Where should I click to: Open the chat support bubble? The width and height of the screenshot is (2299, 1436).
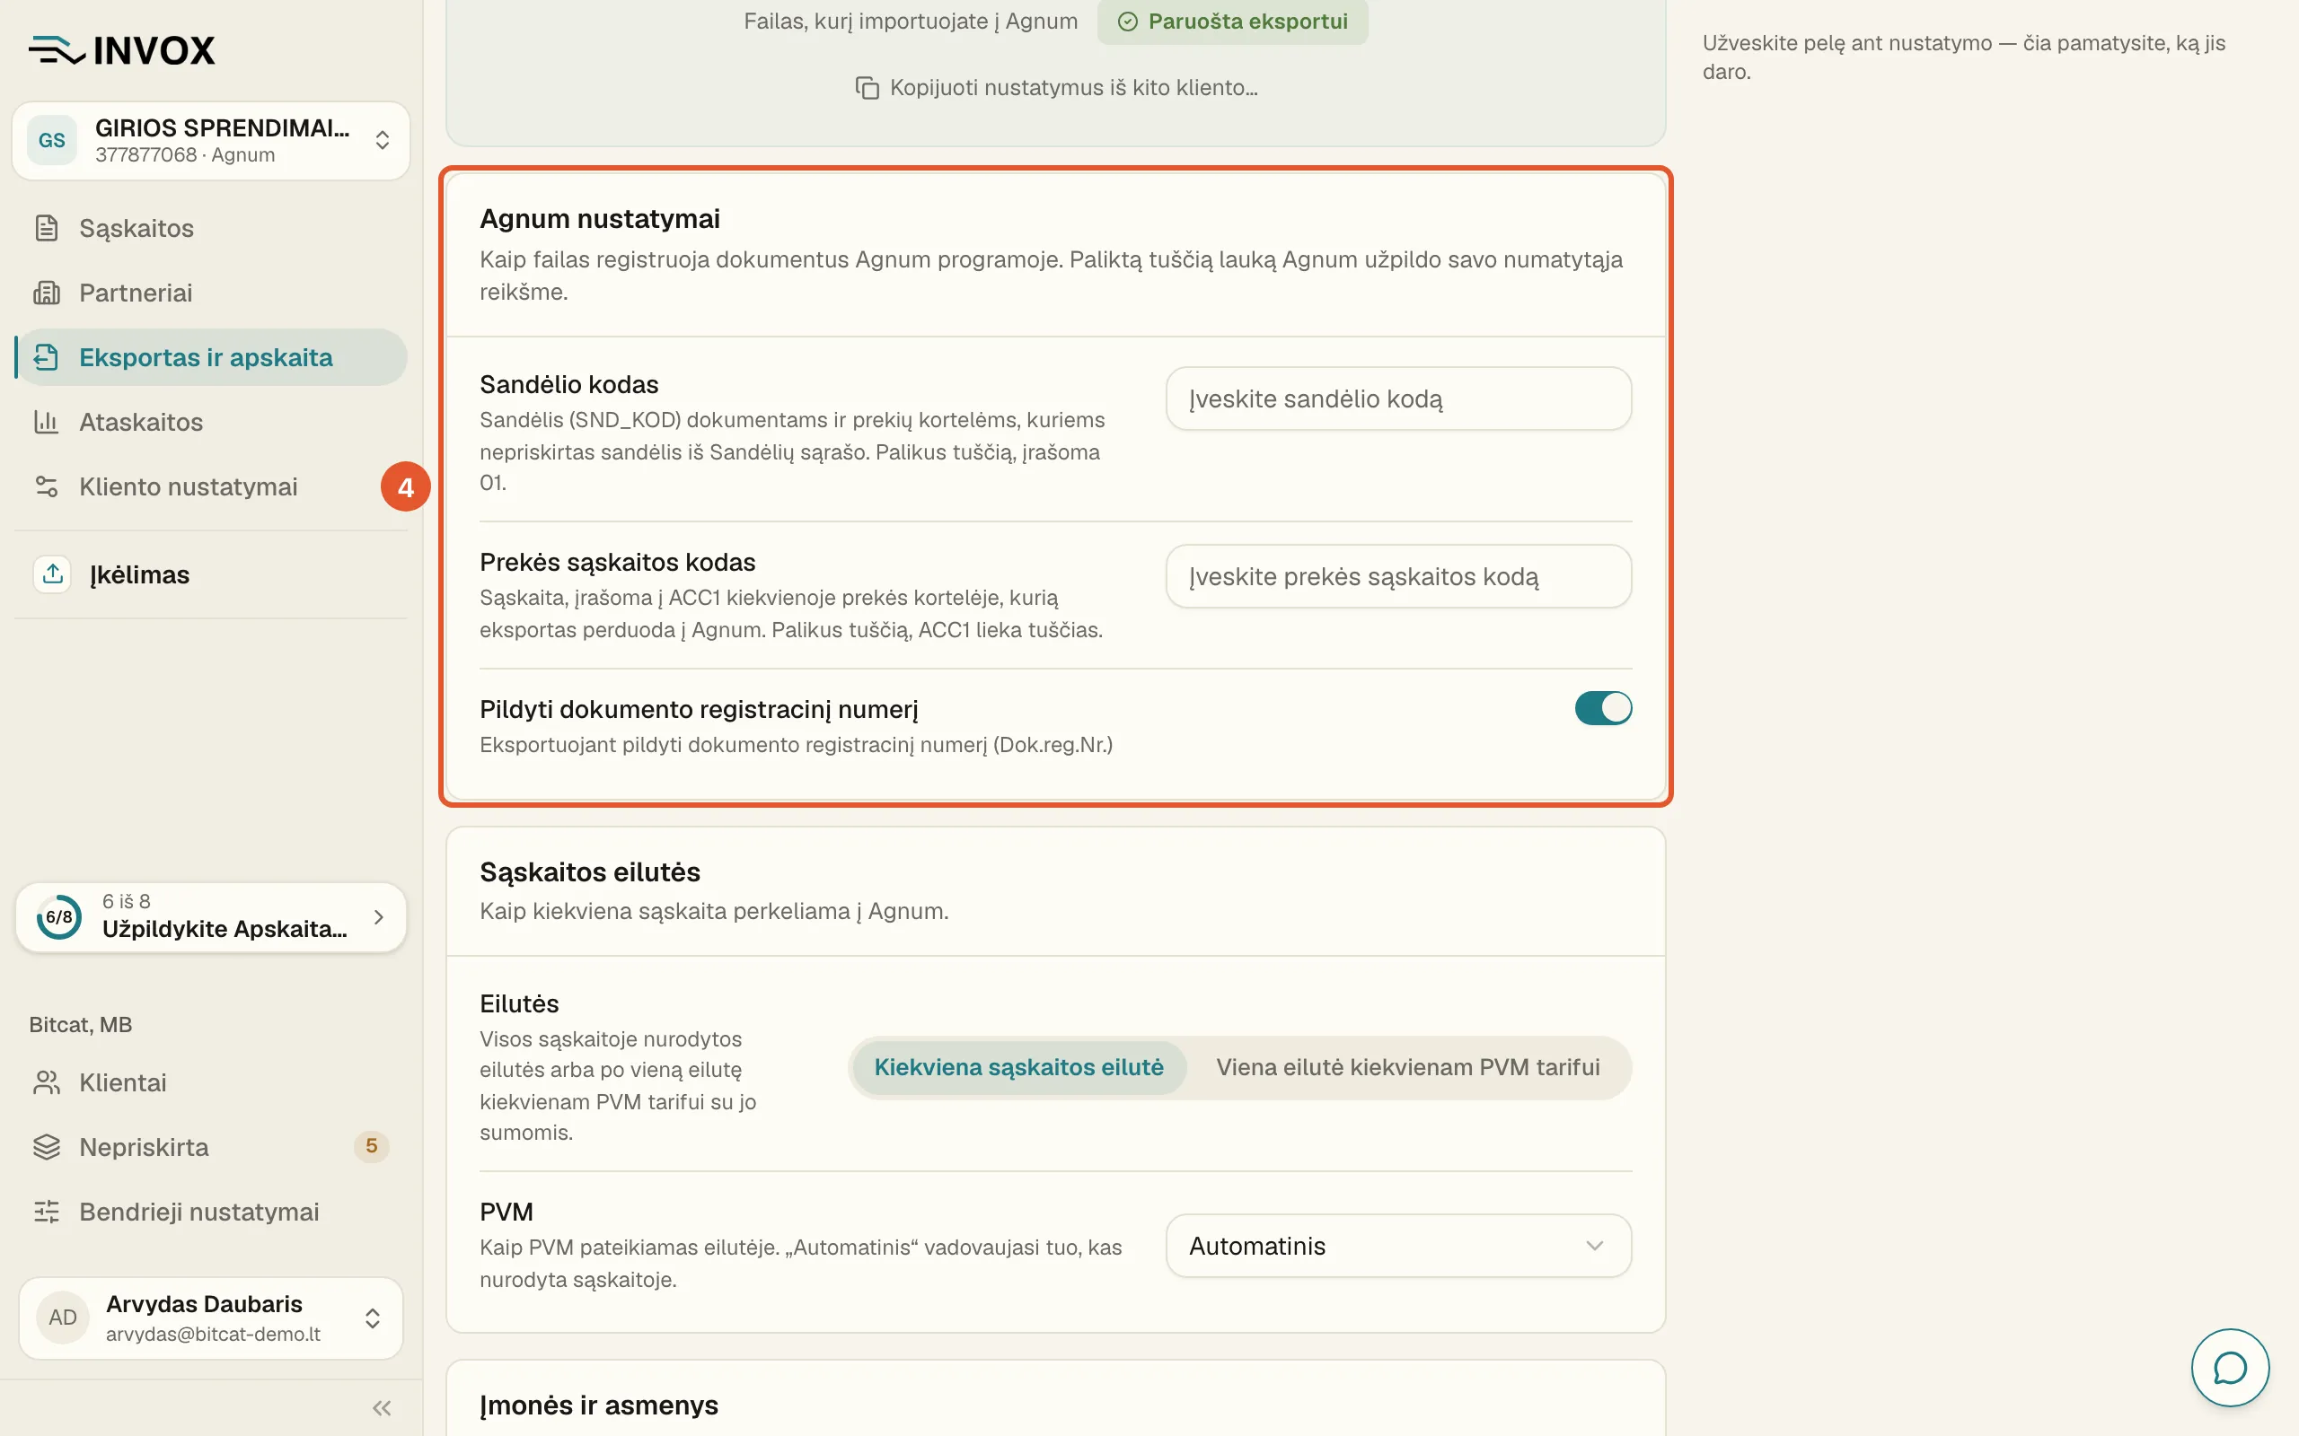pyautogui.click(x=2230, y=1368)
